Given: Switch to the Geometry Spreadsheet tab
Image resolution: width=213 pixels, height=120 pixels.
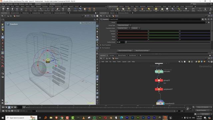Looking at the screenshot, I should (60, 13).
